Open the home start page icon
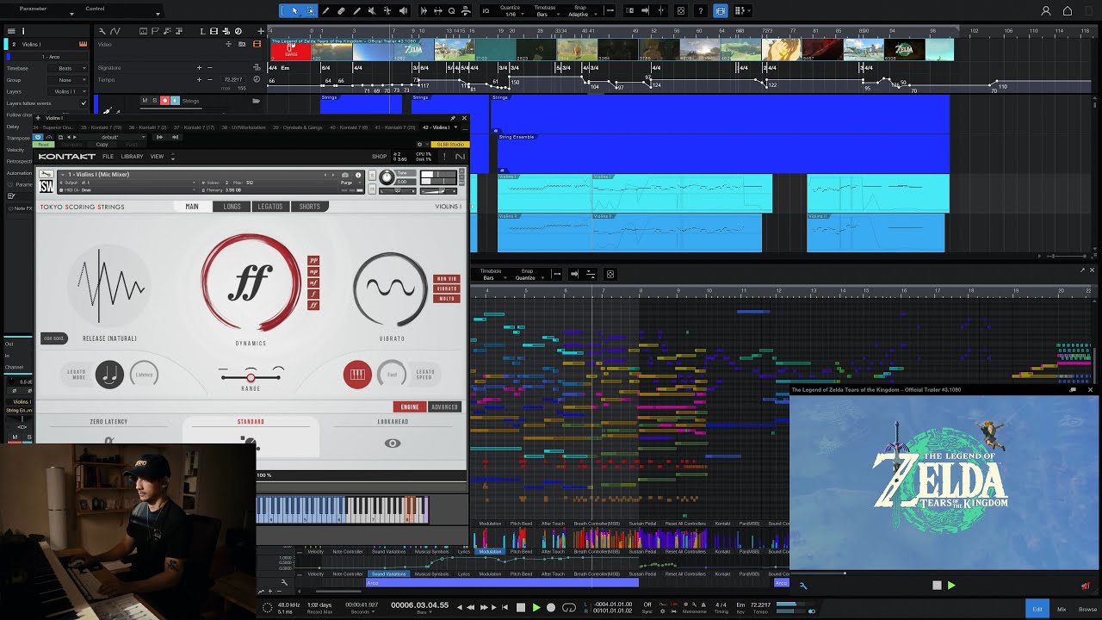Screen dimensions: 1102x620 [1068, 11]
